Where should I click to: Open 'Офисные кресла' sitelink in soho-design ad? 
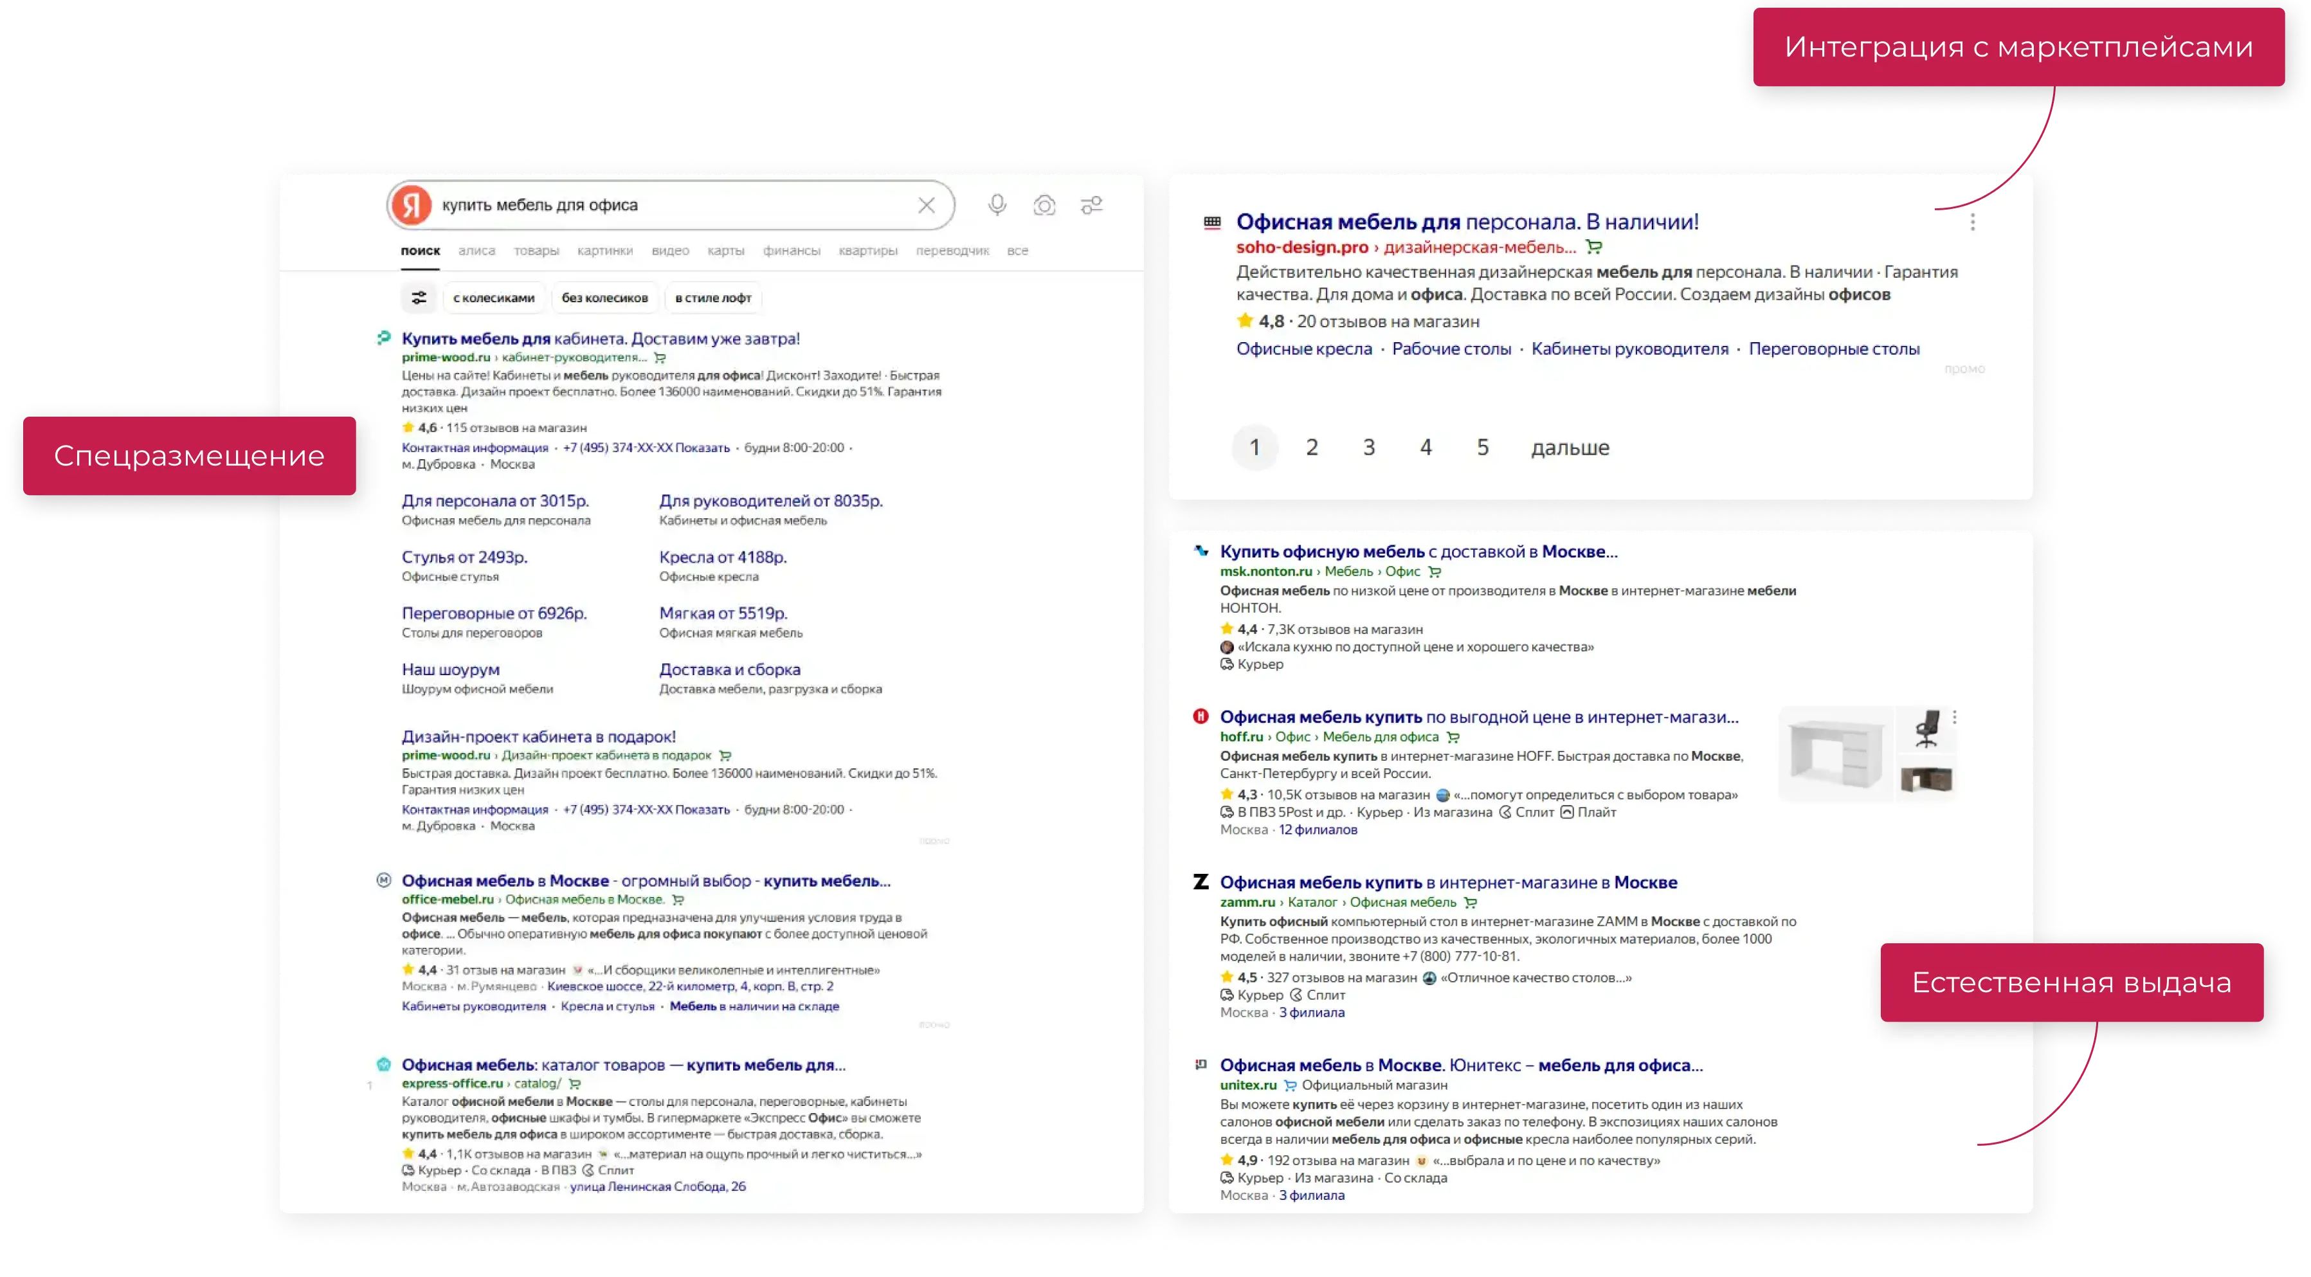coord(1303,349)
